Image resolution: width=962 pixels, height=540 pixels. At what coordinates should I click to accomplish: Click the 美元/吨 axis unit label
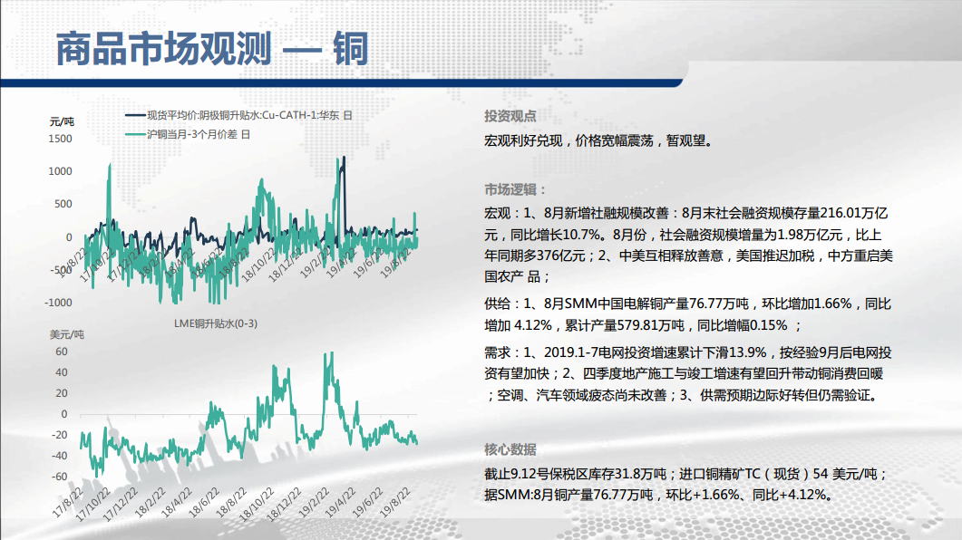coord(64,334)
